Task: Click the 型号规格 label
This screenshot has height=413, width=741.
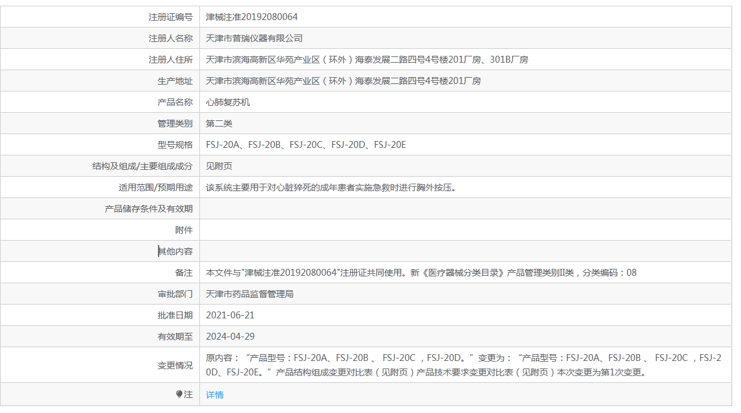Action: 175,145
